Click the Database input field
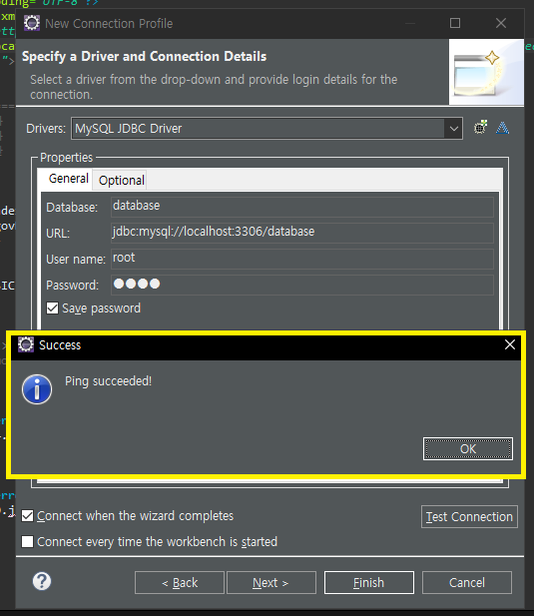The image size is (534, 616). point(302,207)
